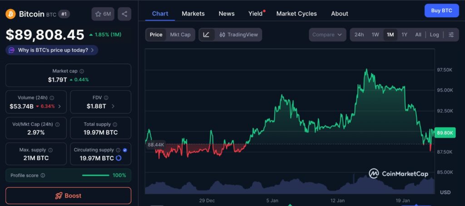The width and height of the screenshot is (465, 206).
Task: Click the rocket icon on Boost
Action: point(59,196)
